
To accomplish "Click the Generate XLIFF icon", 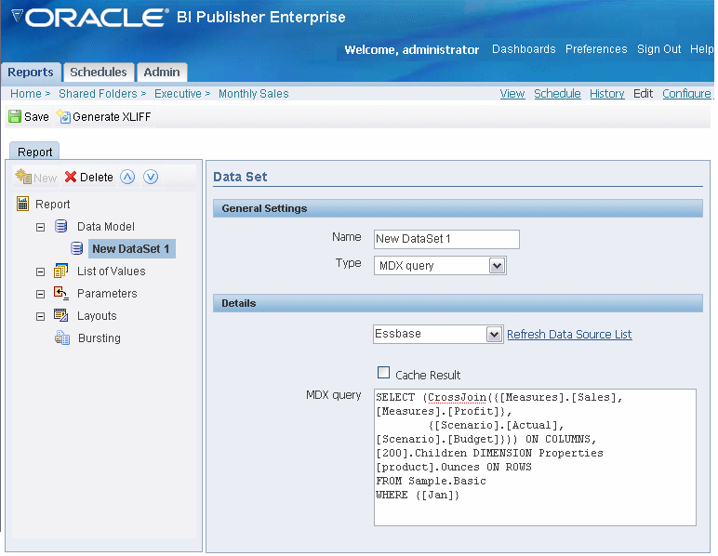I will [x=63, y=117].
